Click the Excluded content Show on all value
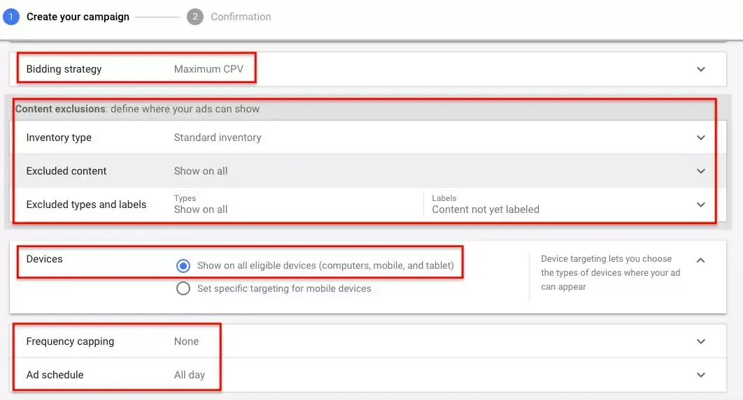 [200, 171]
